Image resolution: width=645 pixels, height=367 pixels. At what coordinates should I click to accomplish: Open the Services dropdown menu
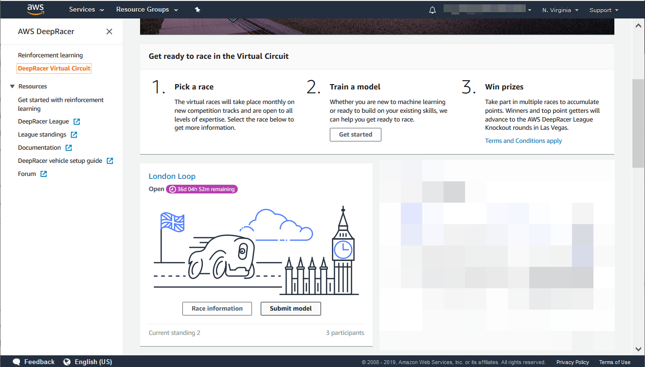[86, 10]
